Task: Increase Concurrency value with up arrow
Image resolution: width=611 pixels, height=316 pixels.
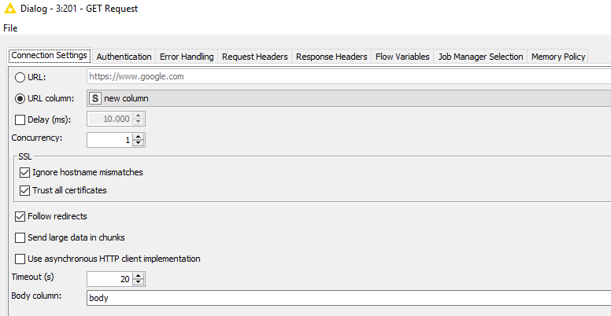Action: (139, 136)
